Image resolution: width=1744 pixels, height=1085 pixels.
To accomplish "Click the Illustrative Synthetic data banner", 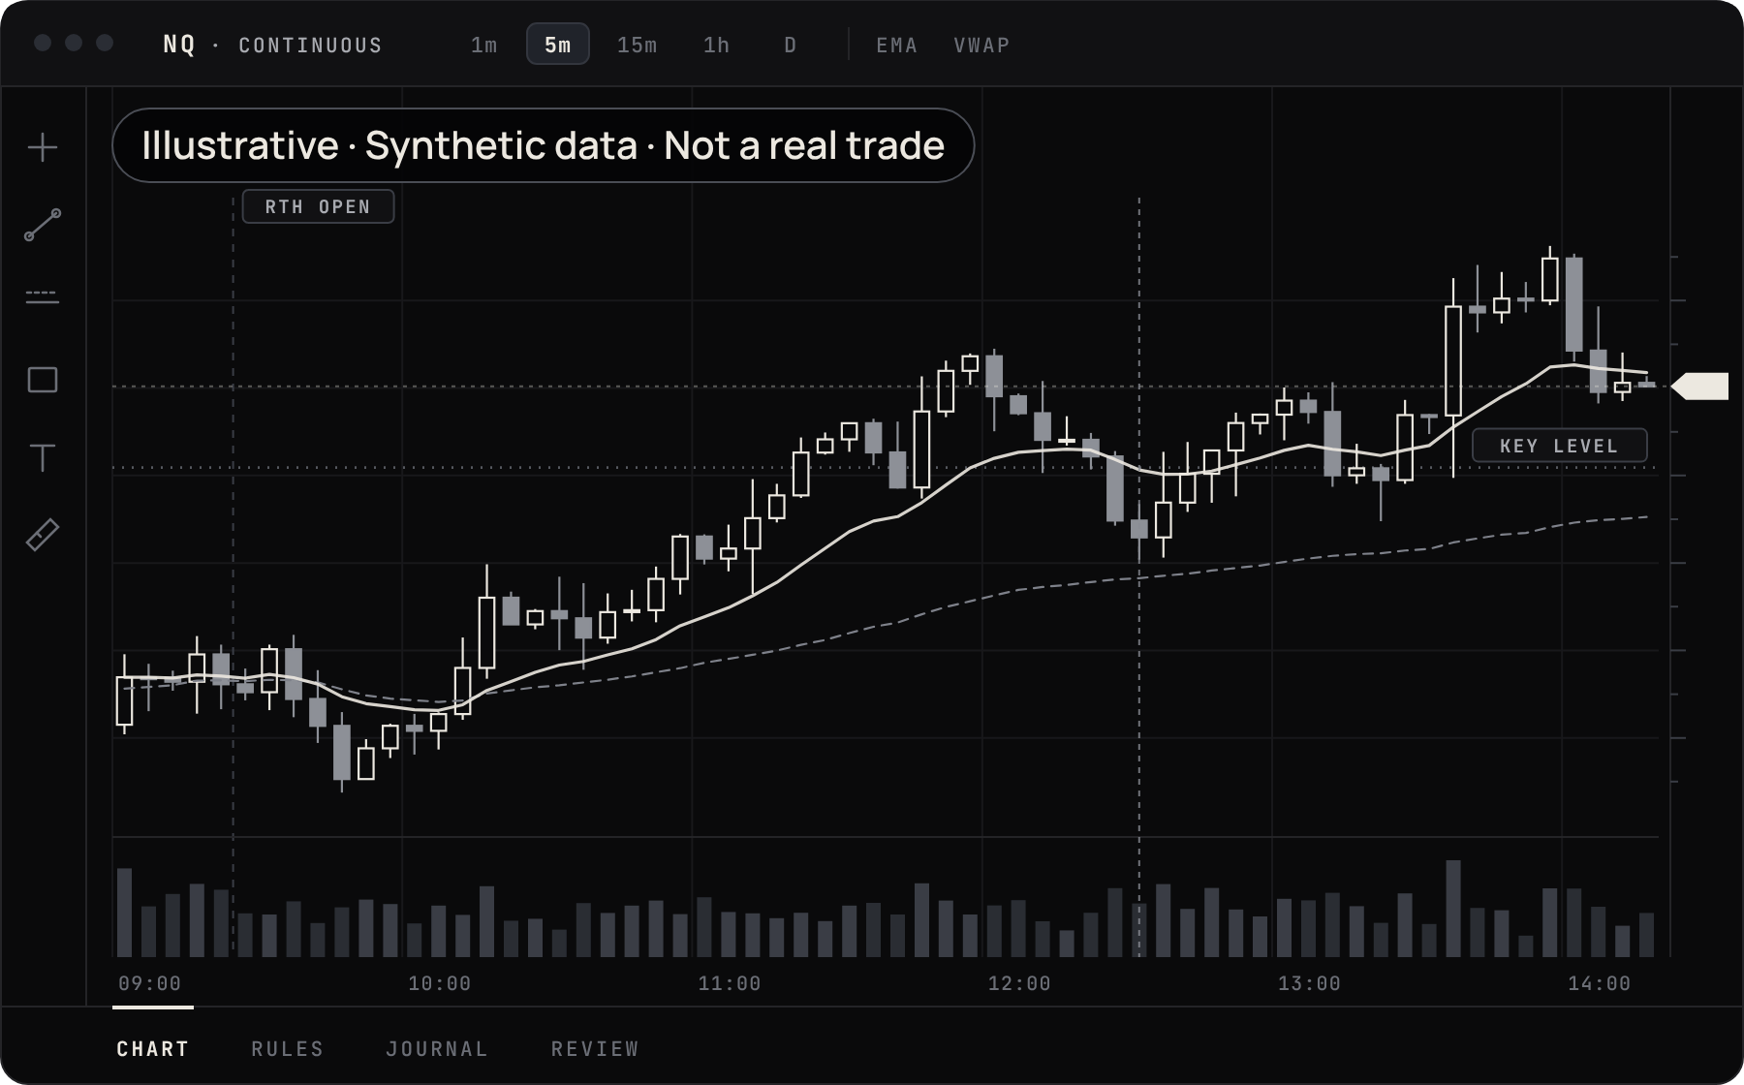I will coord(544,145).
